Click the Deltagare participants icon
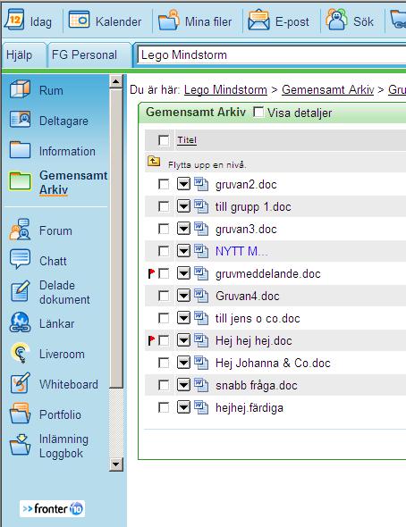 pos(20,120)
